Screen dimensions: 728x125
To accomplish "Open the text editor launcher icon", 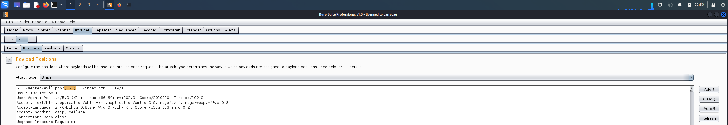I will click(x=36, y=5).
